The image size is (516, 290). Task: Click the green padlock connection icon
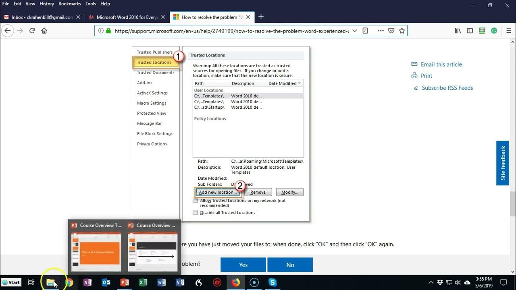(x=108, y=31)
